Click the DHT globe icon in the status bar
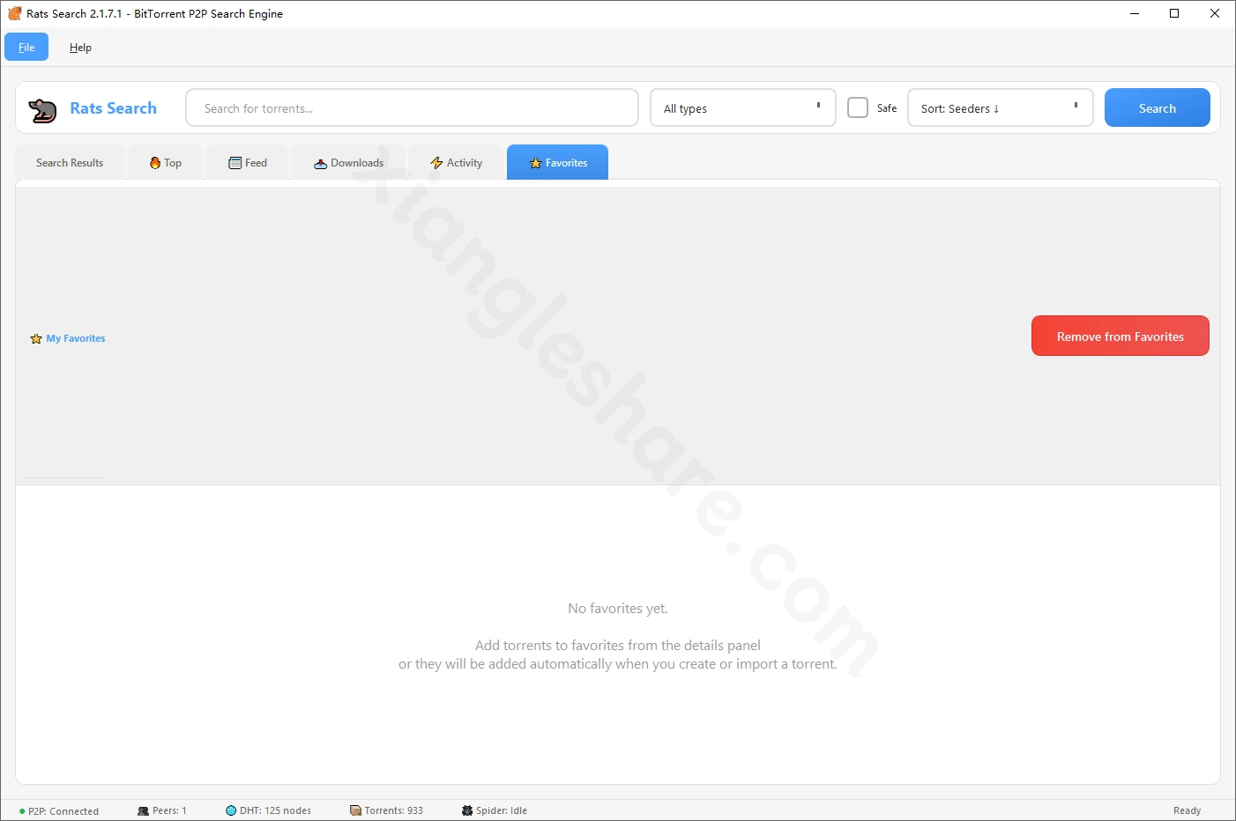 (x=231, y=810)
